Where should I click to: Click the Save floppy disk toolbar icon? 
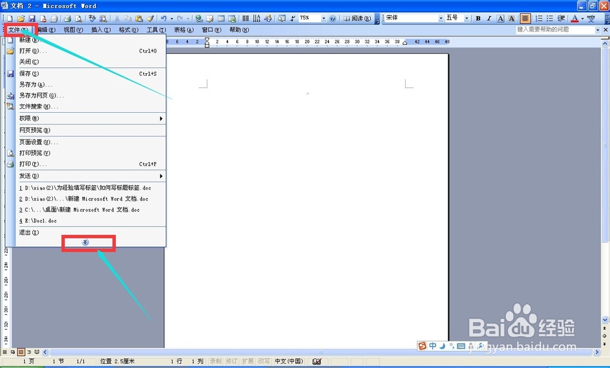coord(32,18)
